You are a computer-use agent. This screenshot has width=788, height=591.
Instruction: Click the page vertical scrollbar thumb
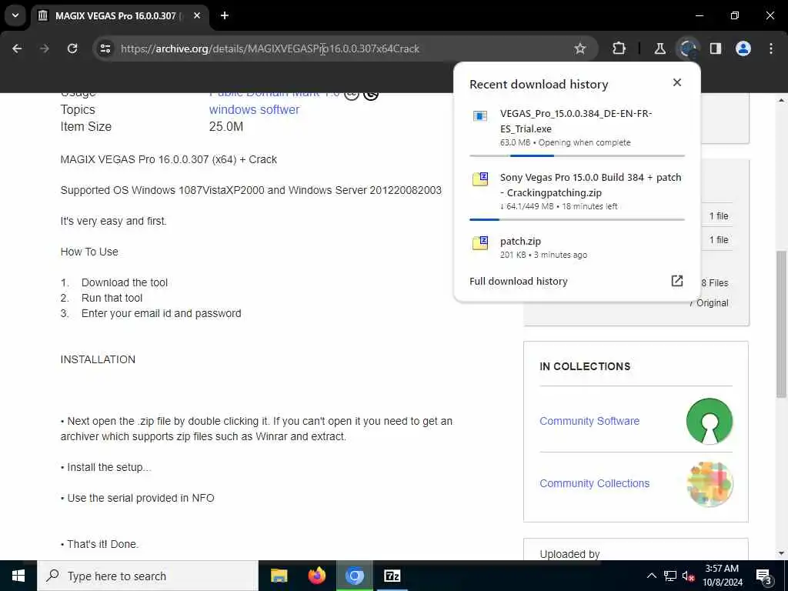coord(781,323)
